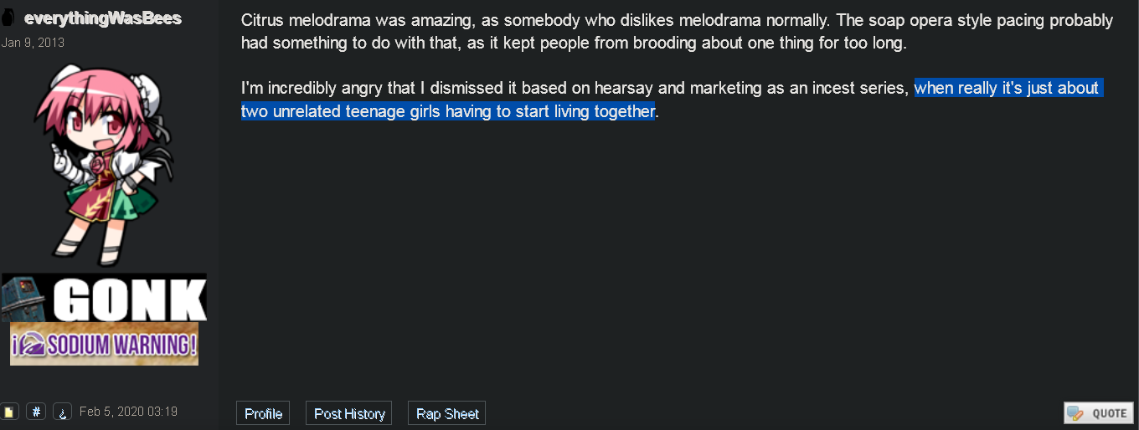
Task: Click the grenade icon beside everythingWasBees
Action: click(x=9, y=18)
